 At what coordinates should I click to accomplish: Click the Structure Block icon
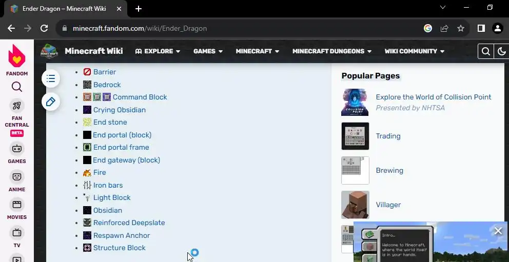point(87,248)
